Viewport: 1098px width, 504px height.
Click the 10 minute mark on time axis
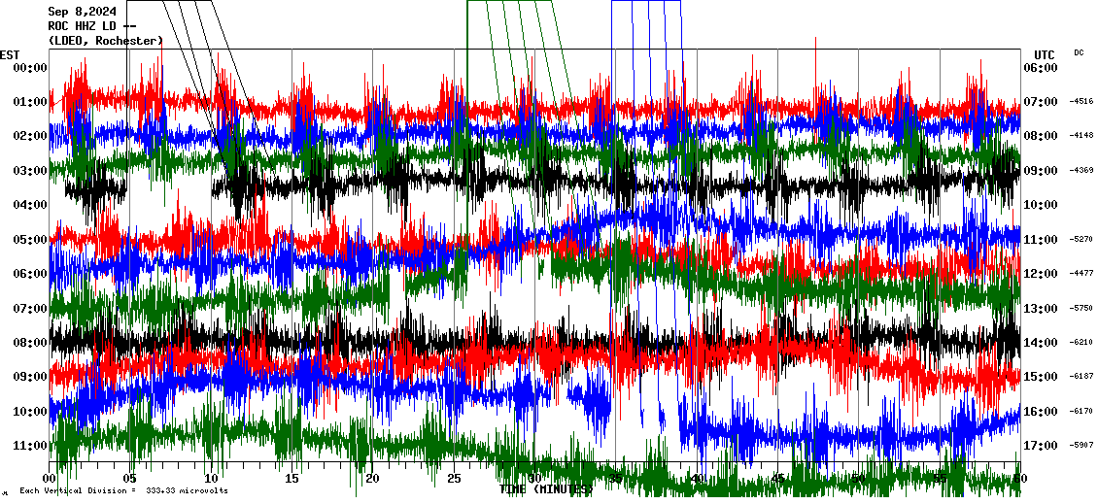212,478
